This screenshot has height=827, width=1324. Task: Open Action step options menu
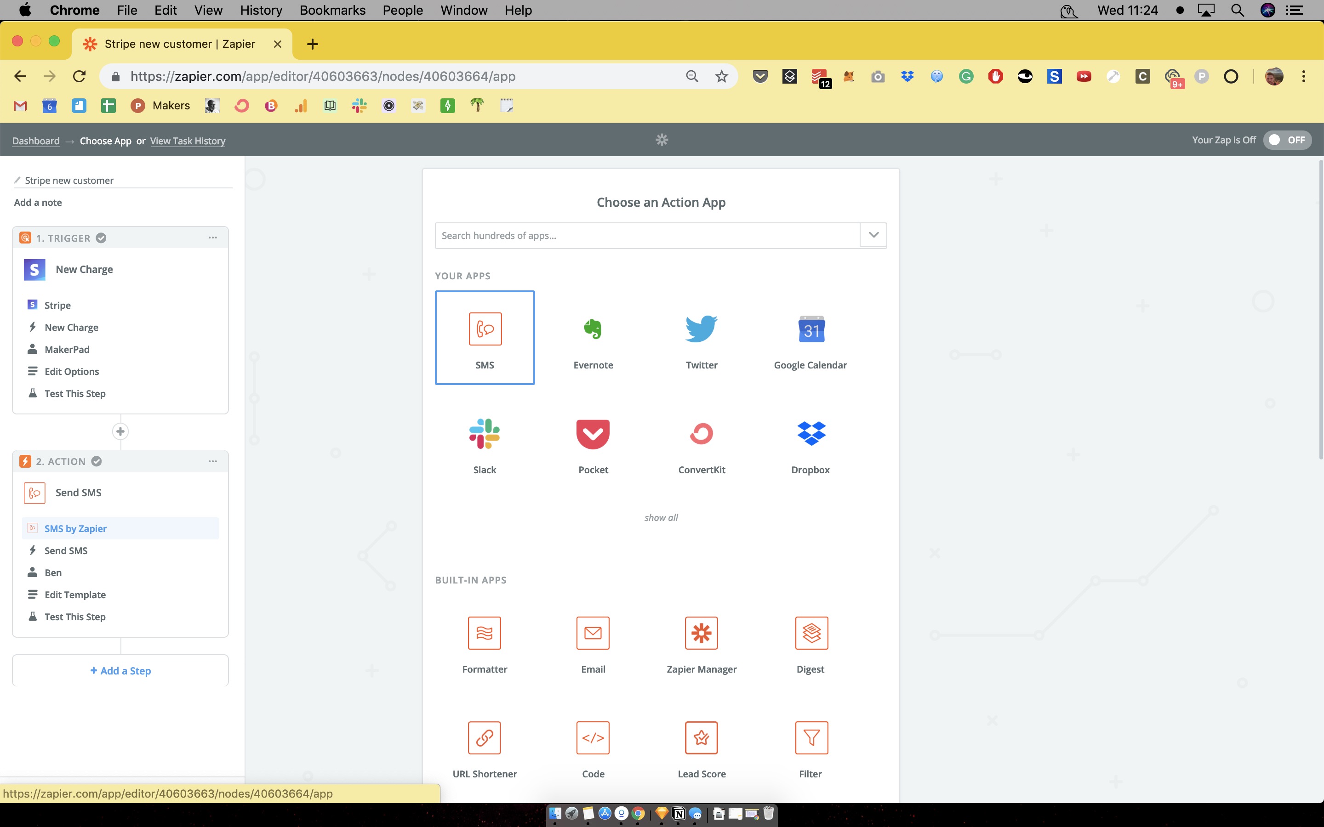[x=213, y=461]
